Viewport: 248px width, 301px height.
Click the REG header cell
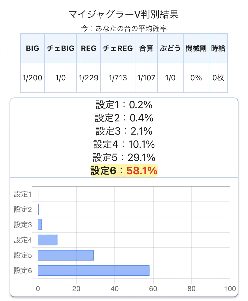[x=89, y=48]
